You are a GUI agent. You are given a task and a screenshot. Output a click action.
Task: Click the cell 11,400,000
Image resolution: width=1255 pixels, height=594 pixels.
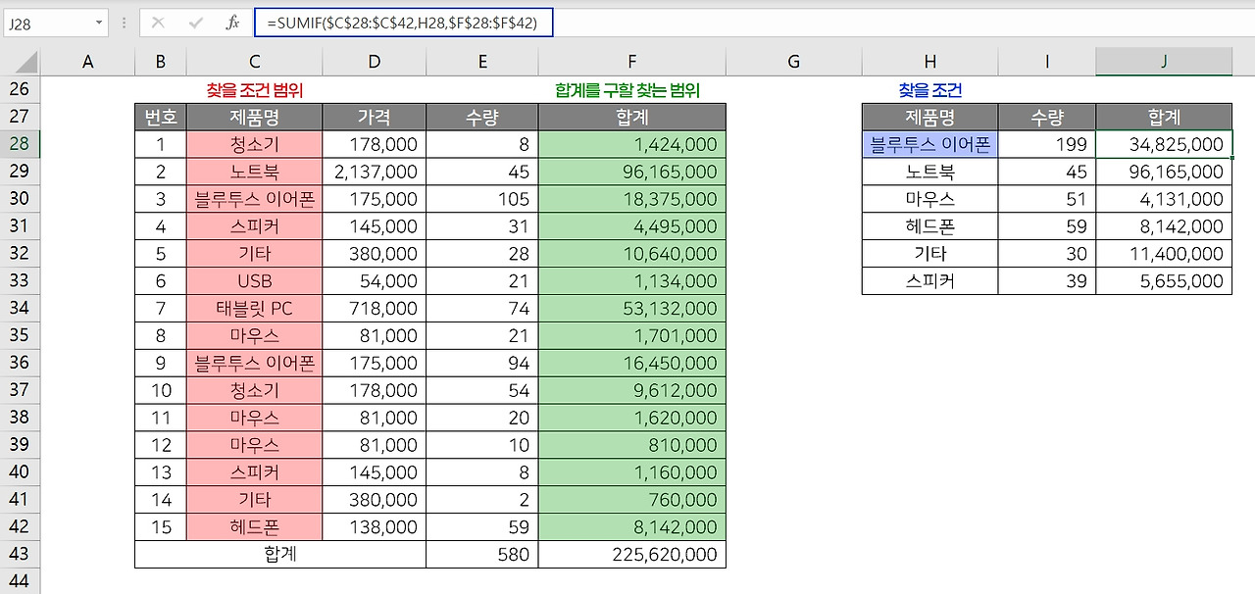(x=1164, y=254)
